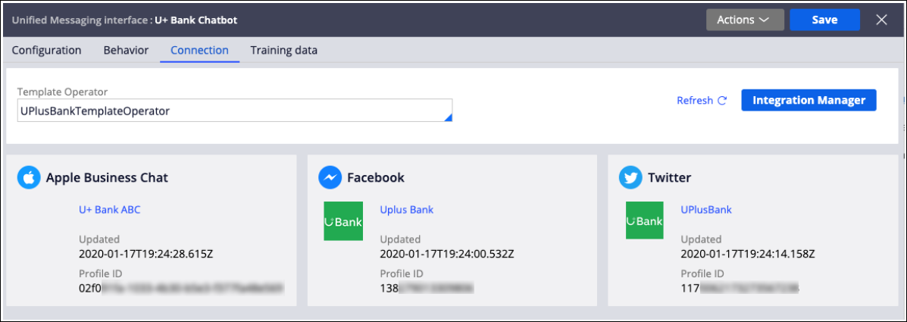Expand Template Operator autocomplete corner arrow

(448, 117)
